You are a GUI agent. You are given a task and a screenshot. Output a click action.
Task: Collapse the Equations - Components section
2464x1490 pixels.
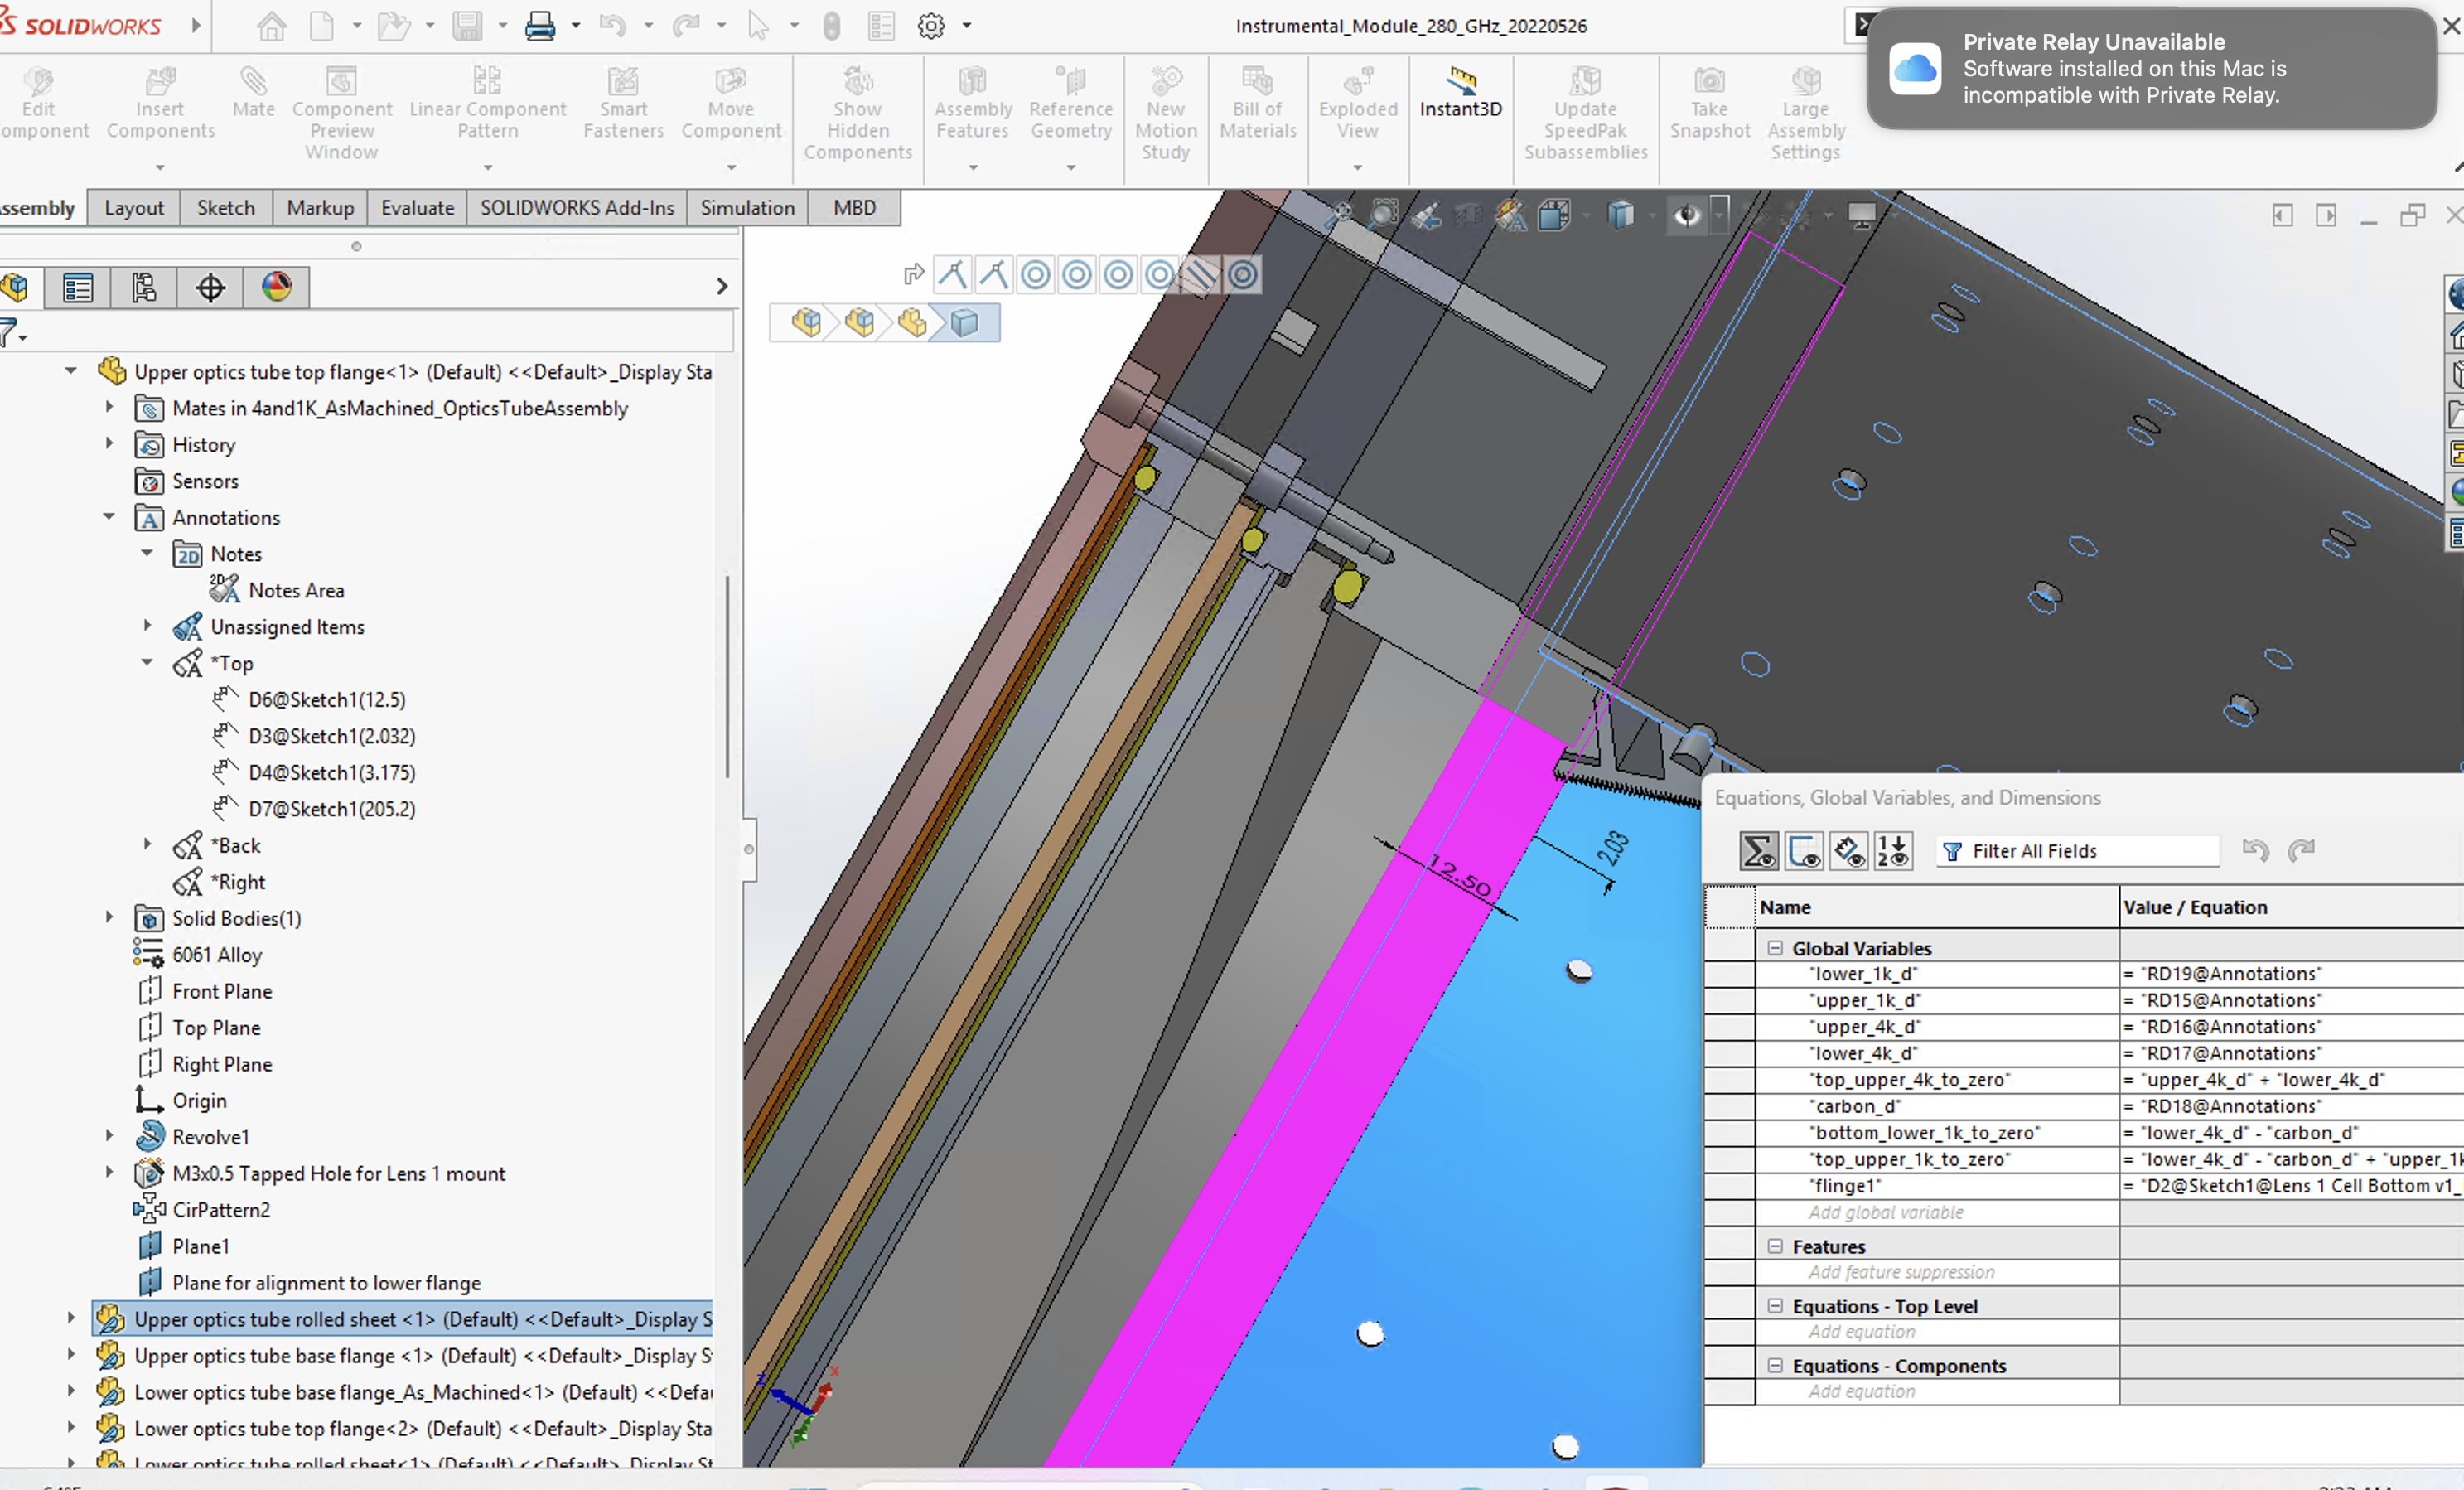point(1775,1366)
